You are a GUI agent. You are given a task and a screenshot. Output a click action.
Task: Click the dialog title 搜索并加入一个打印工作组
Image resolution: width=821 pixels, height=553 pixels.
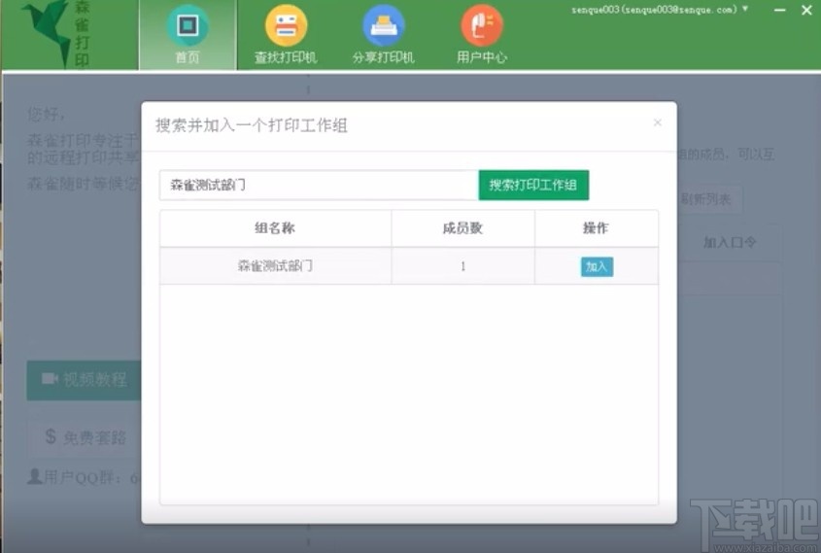click(x=252, y=125)
